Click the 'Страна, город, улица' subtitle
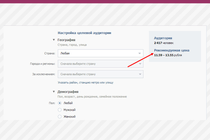 [72, 45]
